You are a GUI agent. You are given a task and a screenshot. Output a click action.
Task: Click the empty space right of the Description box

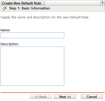[84, 66]
